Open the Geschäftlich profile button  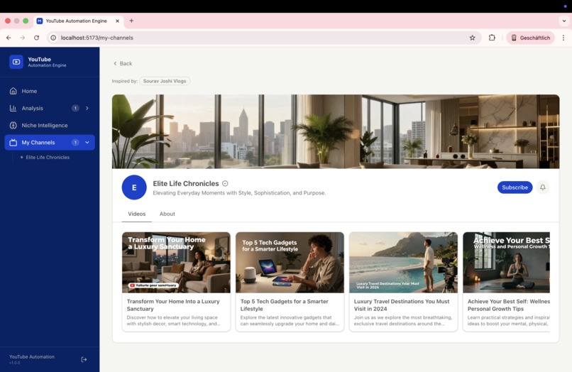tap(530, 38)
